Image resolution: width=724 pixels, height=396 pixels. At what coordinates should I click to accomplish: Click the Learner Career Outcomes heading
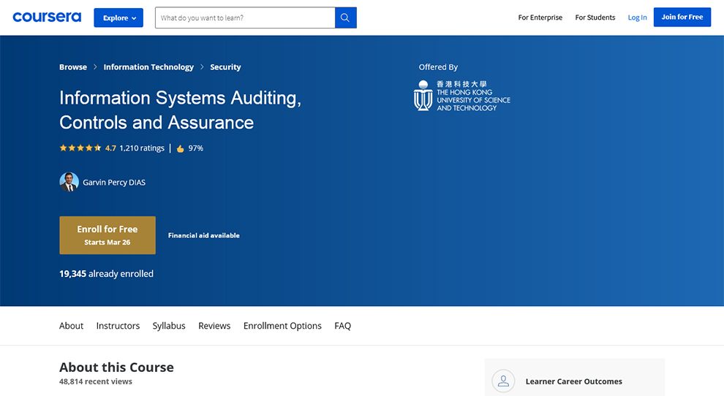574,381
